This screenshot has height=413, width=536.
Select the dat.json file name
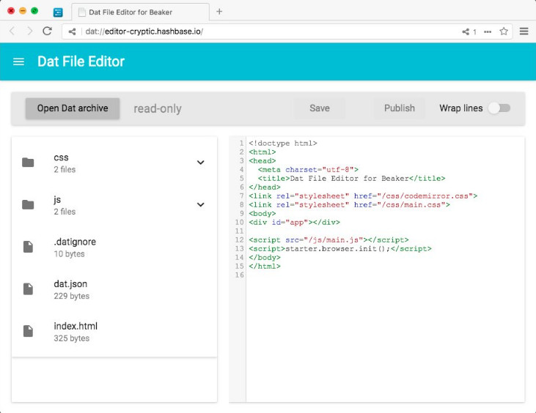pos(70,284)
